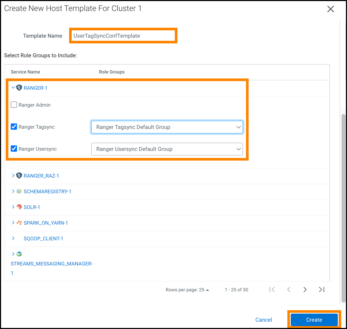This screenshot has width=347, height=329.
Task: Open the Ranger Usersync Default Group dropdown
Action: tap(167, 149)
